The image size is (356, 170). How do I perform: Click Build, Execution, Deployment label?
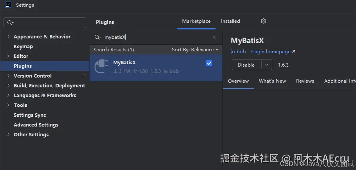tap(49, 85)
